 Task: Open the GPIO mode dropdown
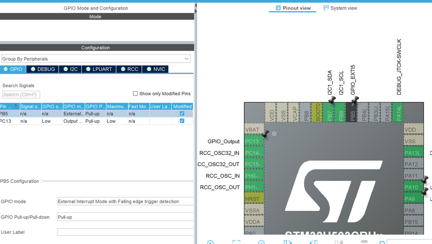click(x=125, y=201)
